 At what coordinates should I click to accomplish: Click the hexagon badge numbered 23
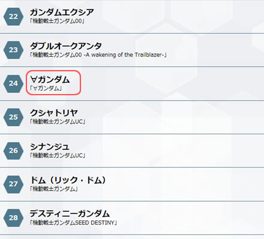pos(13,50)
